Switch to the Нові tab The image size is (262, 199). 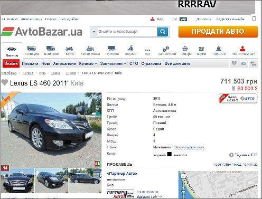[45, 63]
